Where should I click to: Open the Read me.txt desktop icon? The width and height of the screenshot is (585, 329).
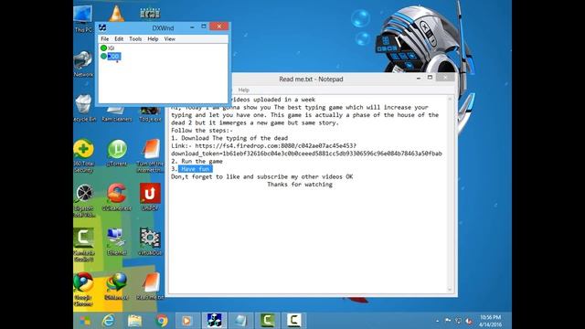pyautogui.click(x=150, y=286)
